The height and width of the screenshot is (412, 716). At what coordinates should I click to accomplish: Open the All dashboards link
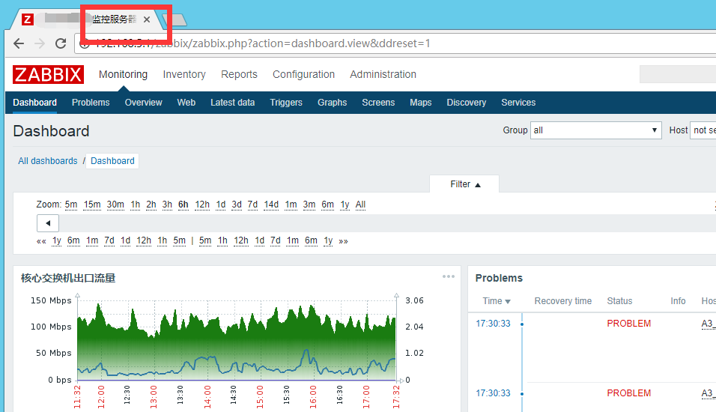point(48,161)
